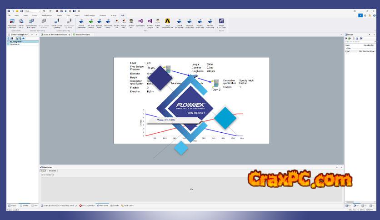Viewport: 380px width, 220px height.
Task: Click the info icon at top right
Action: coord(374,15)
